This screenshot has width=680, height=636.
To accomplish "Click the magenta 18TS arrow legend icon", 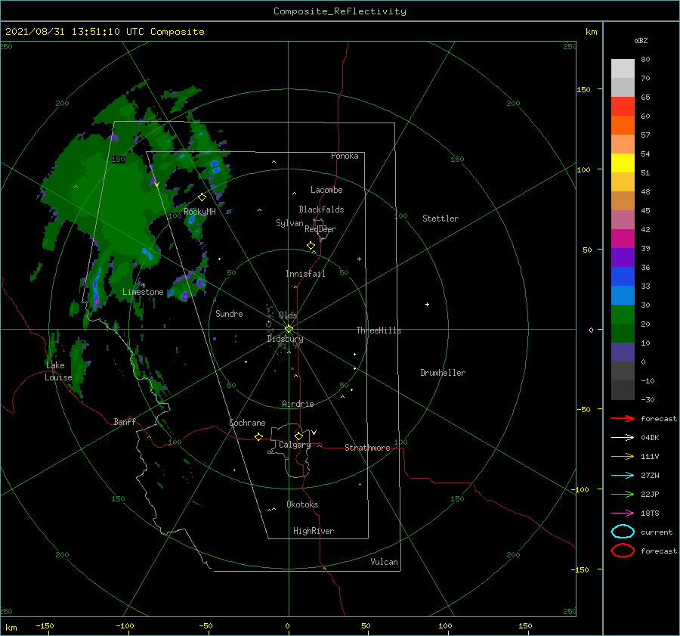I will [623, 513].
